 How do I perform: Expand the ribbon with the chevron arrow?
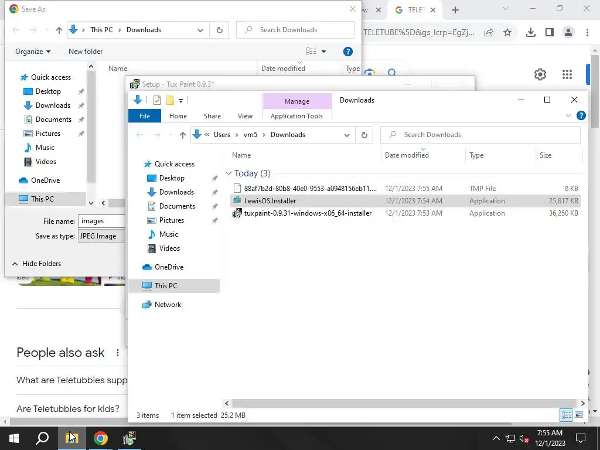point(568,115)
